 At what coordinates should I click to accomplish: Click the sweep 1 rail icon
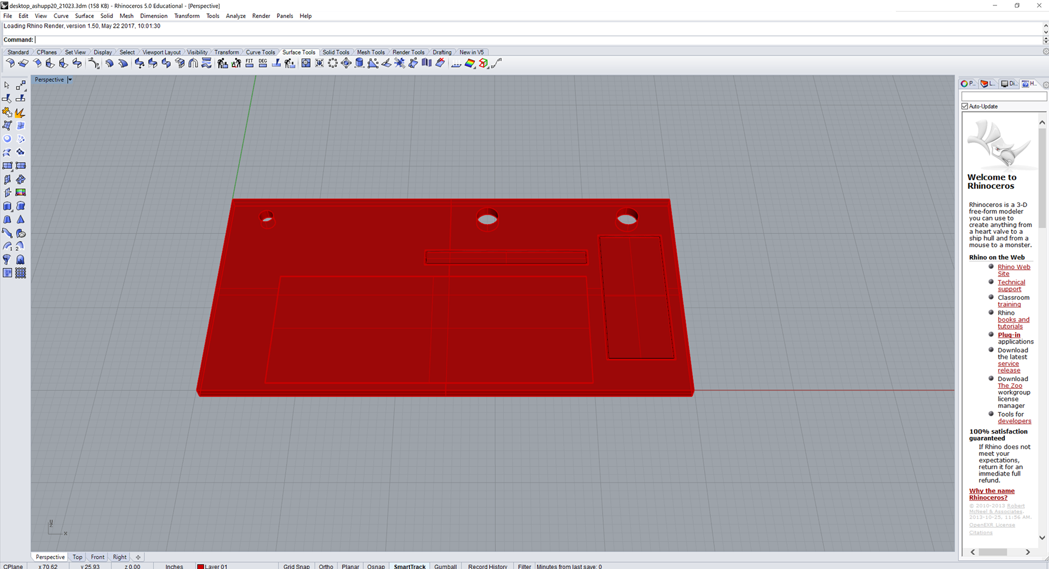pyautogui.click(x=7, y=246)
